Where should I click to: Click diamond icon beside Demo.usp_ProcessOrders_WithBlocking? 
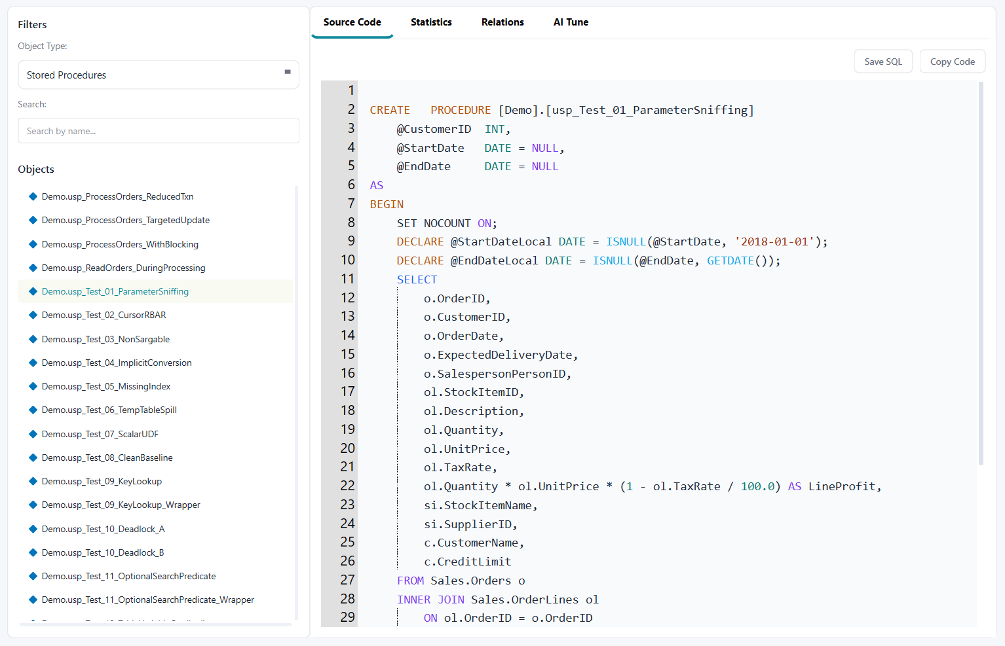click(33, 244)
